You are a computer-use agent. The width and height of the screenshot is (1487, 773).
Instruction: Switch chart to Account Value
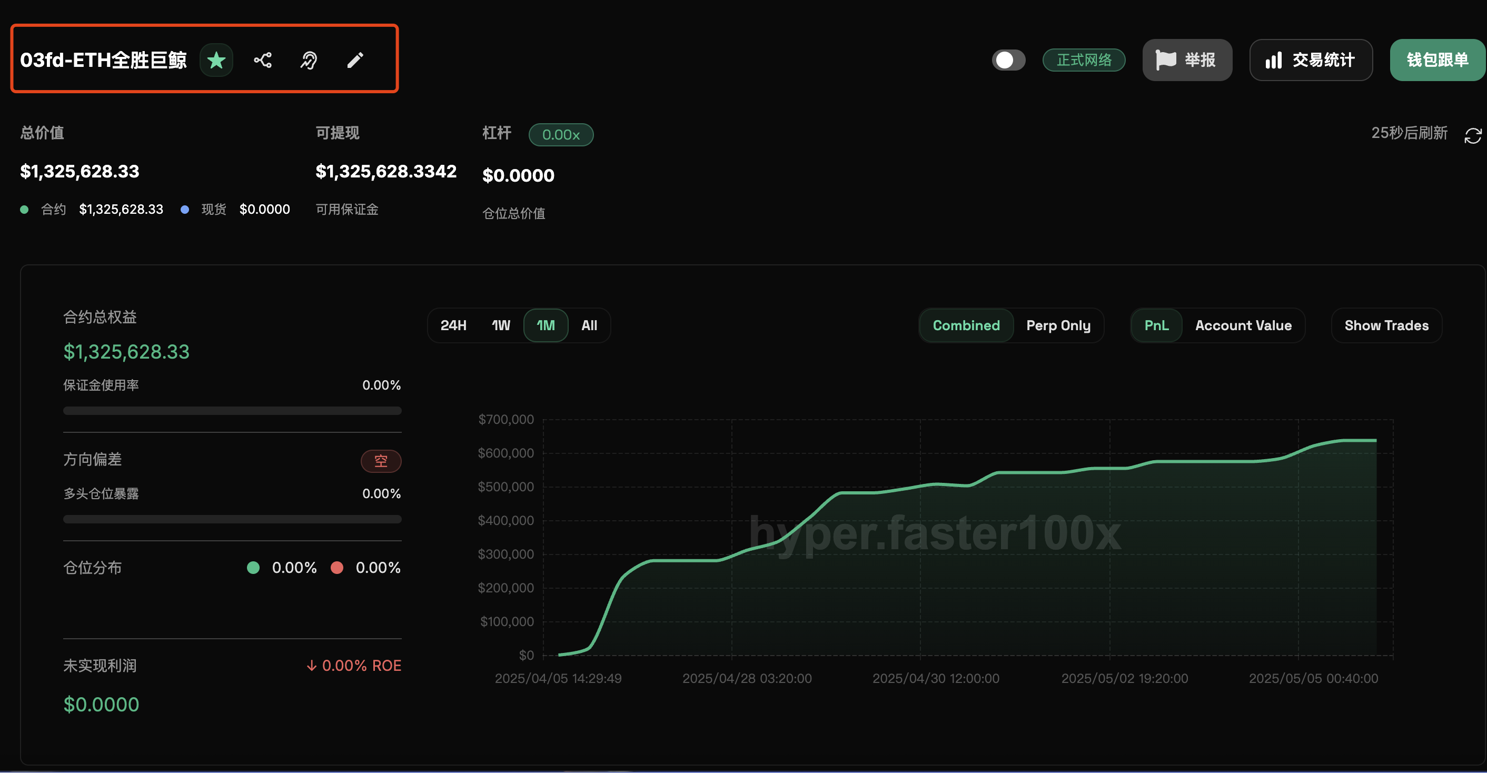tap(1243, 325)
